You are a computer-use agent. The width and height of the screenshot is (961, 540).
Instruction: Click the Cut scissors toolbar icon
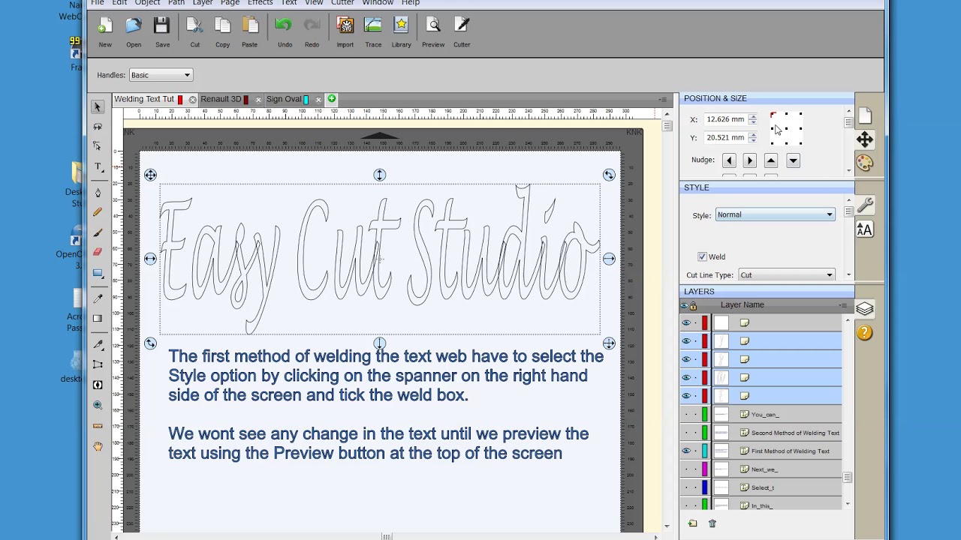tap(194, 32)
